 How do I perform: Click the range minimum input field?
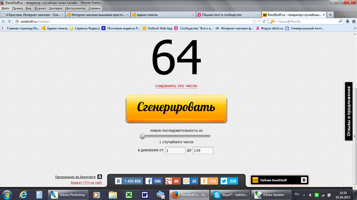175,151
